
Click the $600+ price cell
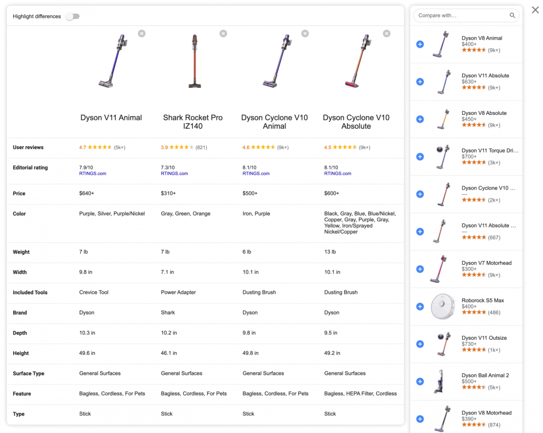click(332, 193)
